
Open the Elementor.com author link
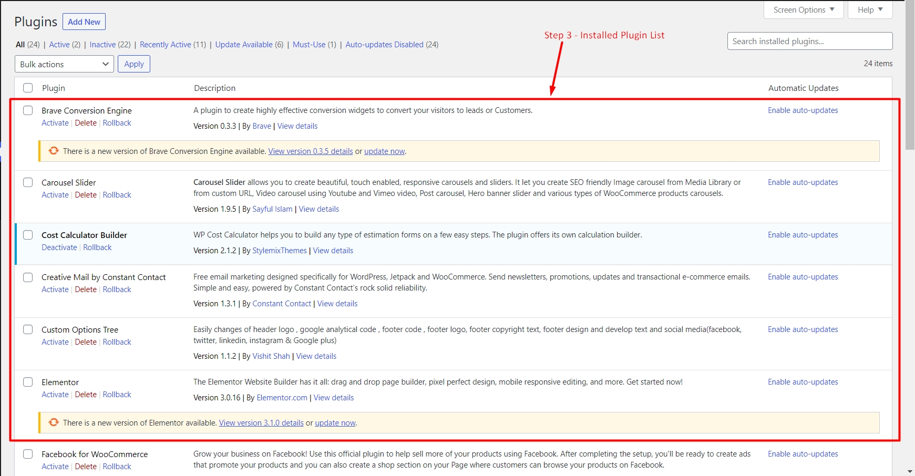click(x=282, y=398)
